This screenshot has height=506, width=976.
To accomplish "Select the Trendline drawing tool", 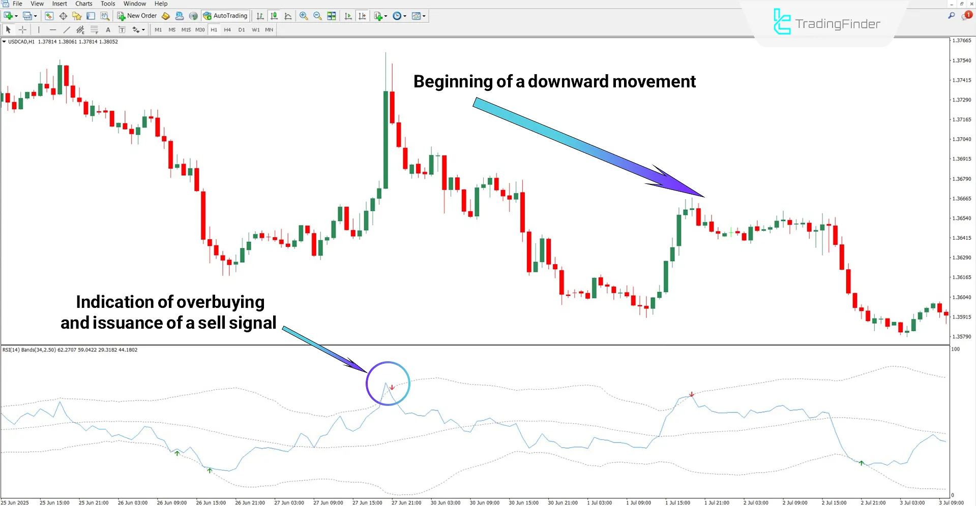I will (67, 29).
